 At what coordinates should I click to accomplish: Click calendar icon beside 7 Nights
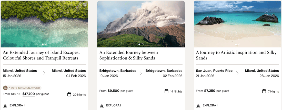(264, 91)
